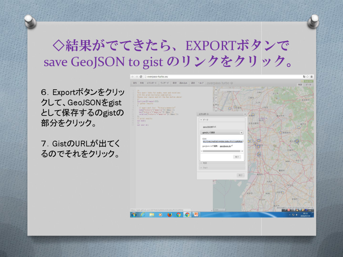Open PowerPoint from the taskbar
The width and height of the screenshot is (343, 257).
[196, 215]
